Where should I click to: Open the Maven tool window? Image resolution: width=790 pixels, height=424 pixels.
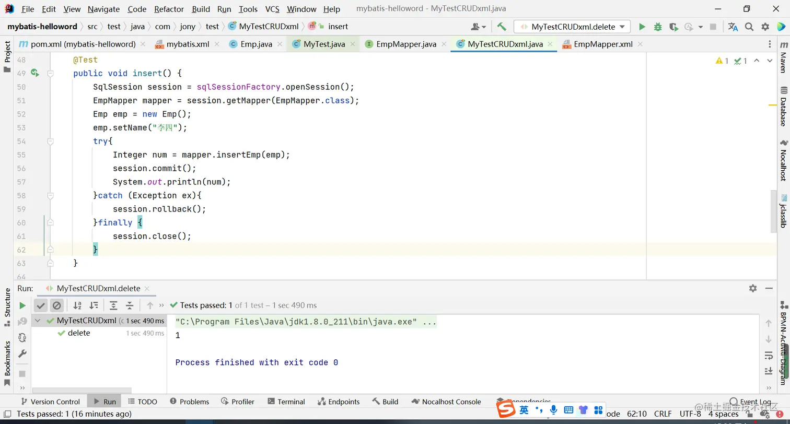(x=784, y=57)
